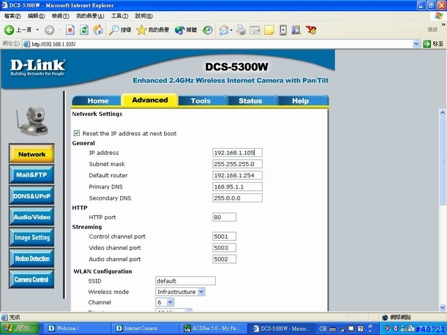Open the History clock icon

click(207, 30)
